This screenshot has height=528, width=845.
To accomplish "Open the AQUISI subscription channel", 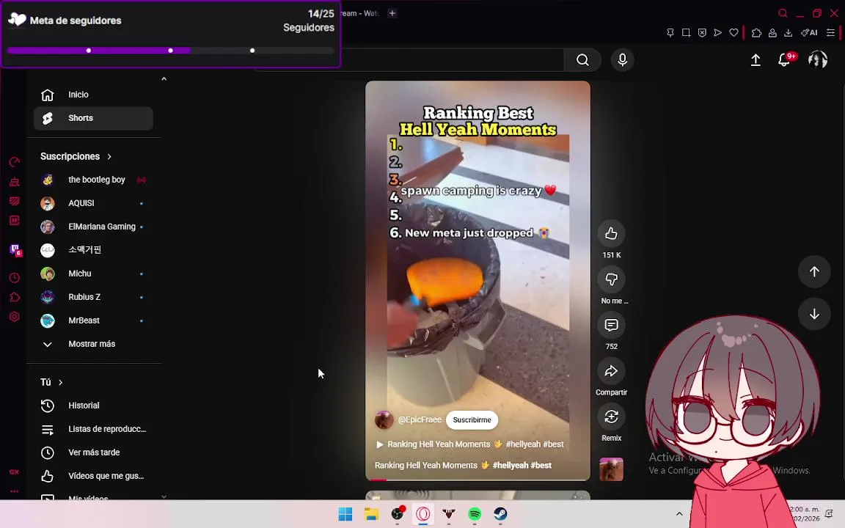I will (x=93, y=203).
